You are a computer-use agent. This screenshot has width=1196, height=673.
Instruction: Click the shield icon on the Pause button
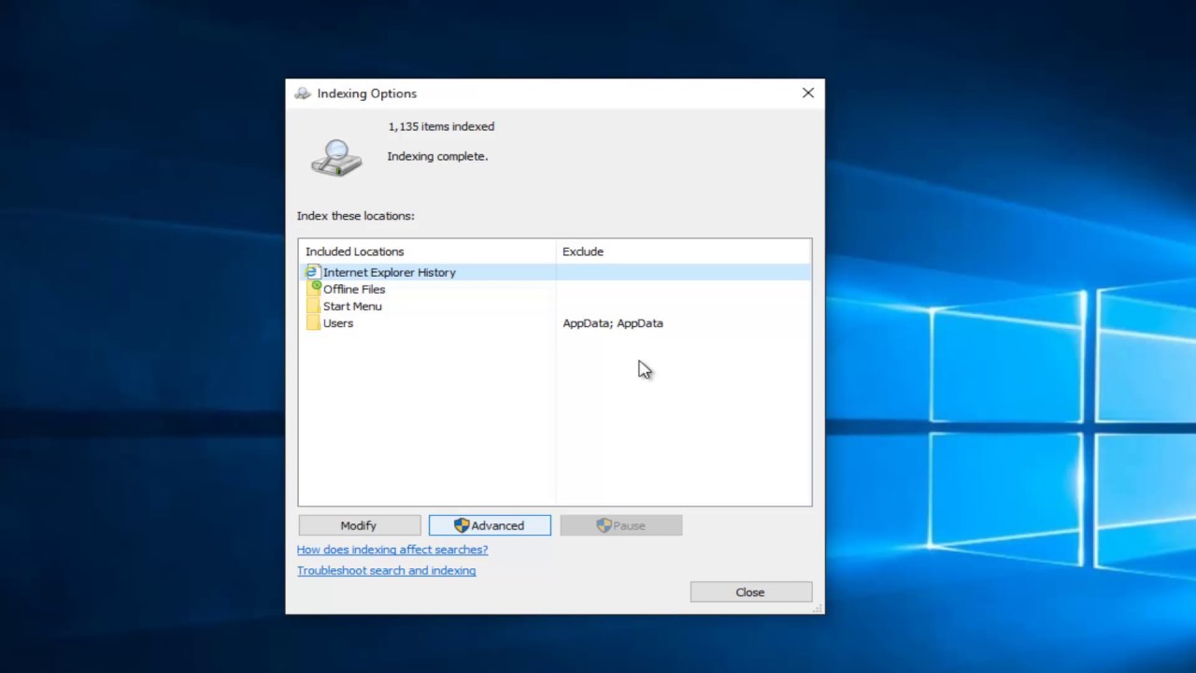coord(604,525)
